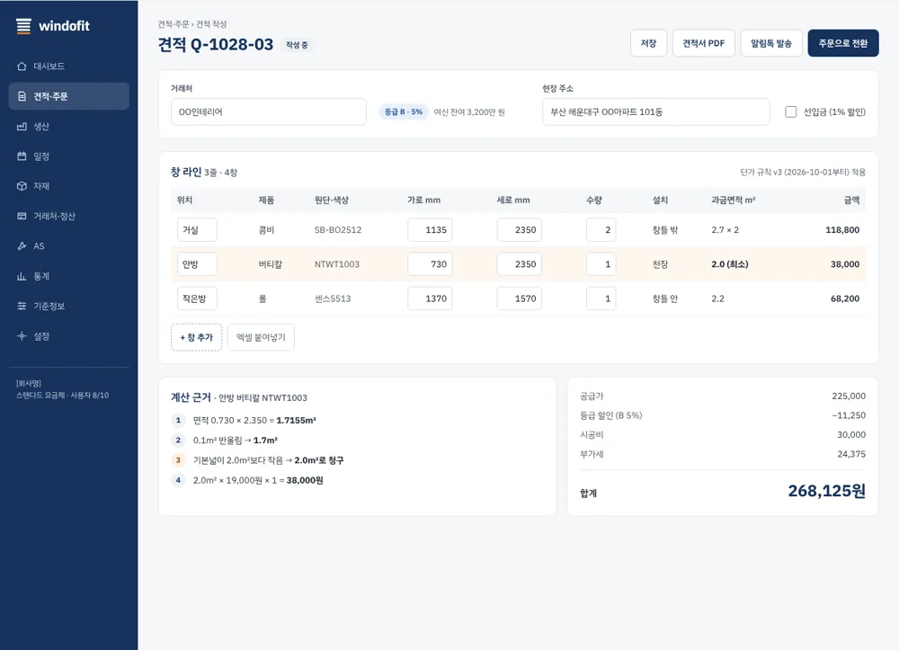Enable the 선입금 (1% 할인) checkbox
The height and width of the screenshot is (650, 899).
(790, 111)
